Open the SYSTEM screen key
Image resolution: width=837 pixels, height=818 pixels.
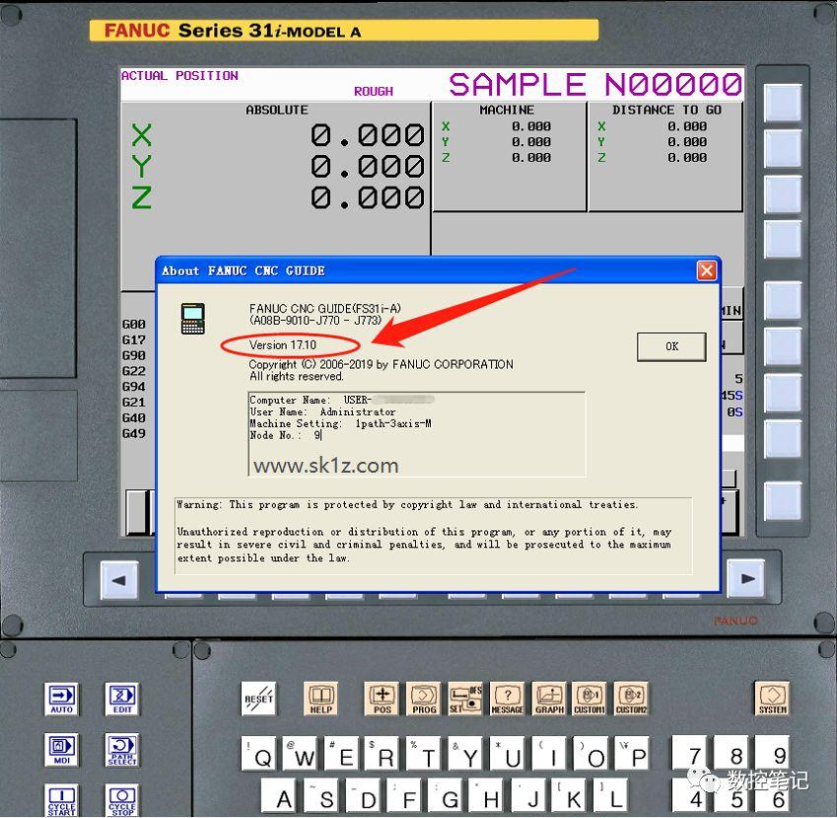point(771,701)
